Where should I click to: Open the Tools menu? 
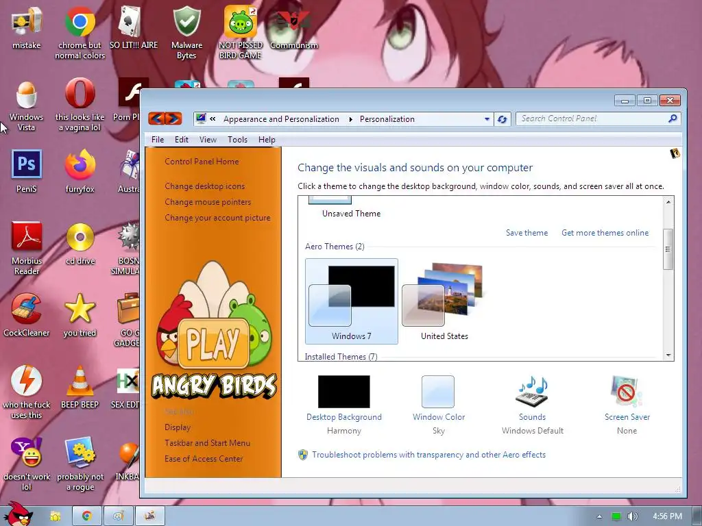(x=237, y=140)
